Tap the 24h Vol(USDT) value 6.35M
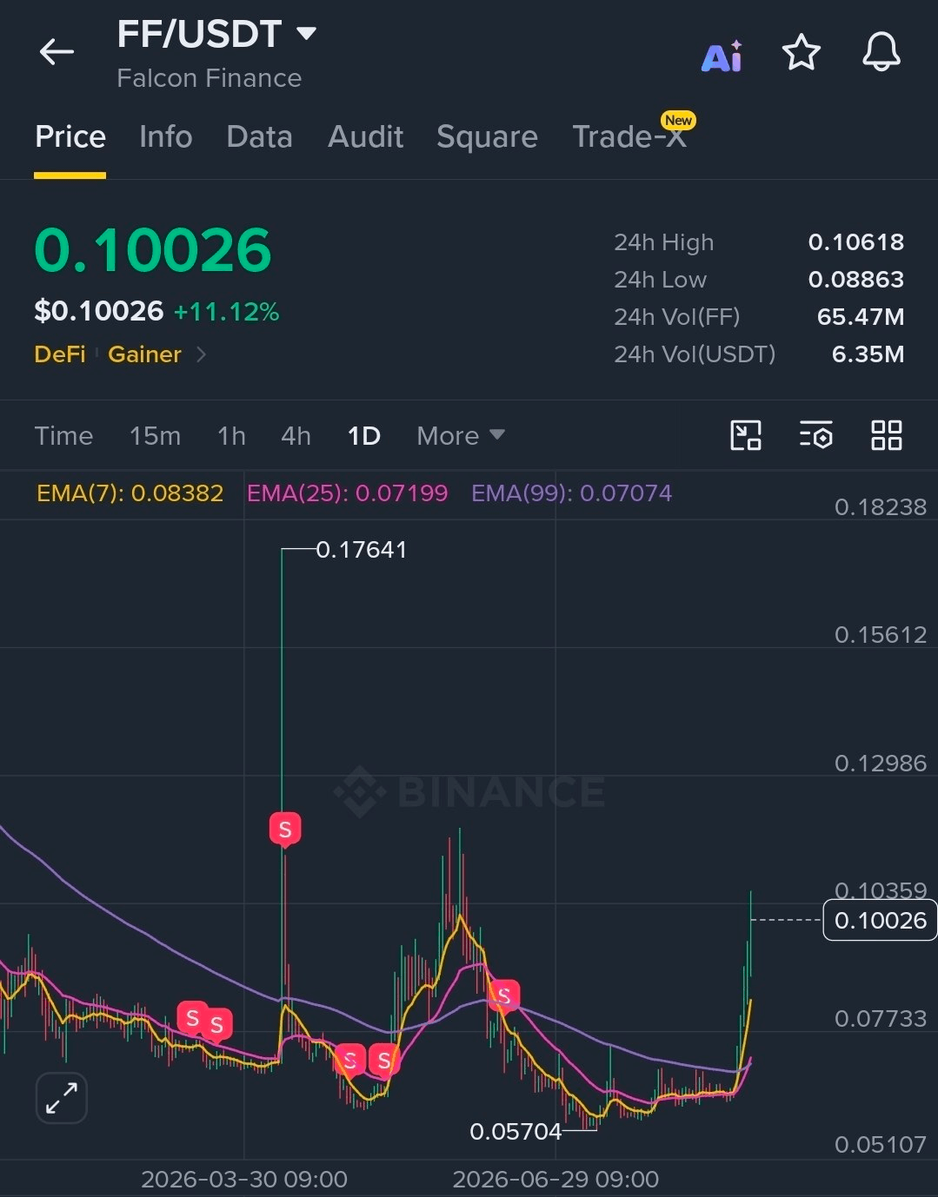938x1197 pixels. [x=868, y=354]
